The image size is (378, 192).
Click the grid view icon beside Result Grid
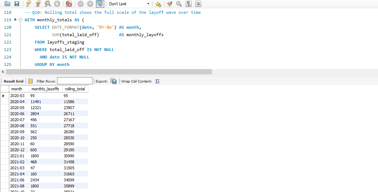click(x=30, y=81)
